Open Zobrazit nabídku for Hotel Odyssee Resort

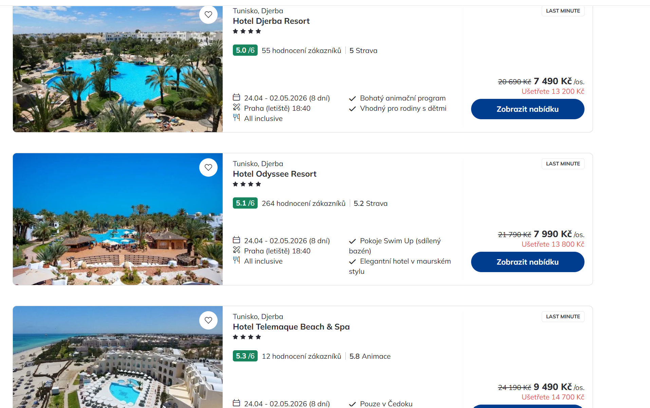tap(527, 262)
